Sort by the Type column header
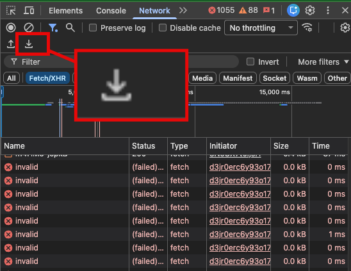The height and width of the screenshot is (271, 351). click(x=187, y=146)
